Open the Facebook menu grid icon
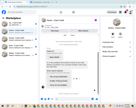The image size is (136, 108). click(x=120, y=12)
